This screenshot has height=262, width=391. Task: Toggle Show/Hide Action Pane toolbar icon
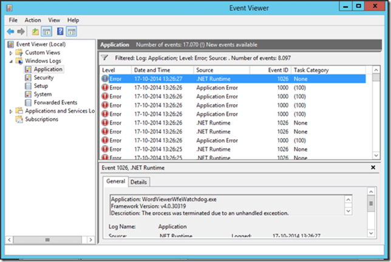[71, 31]
